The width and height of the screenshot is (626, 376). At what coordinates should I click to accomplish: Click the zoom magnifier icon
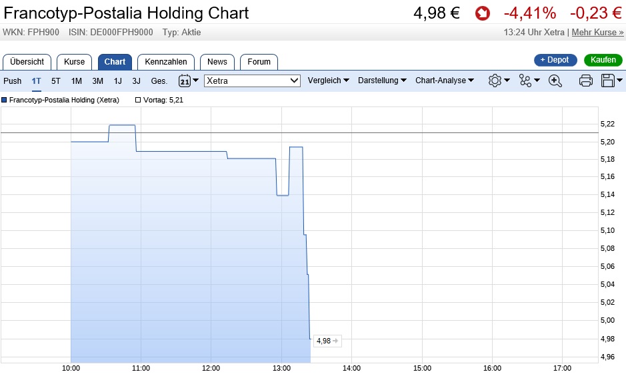click(x=555, y=81)
